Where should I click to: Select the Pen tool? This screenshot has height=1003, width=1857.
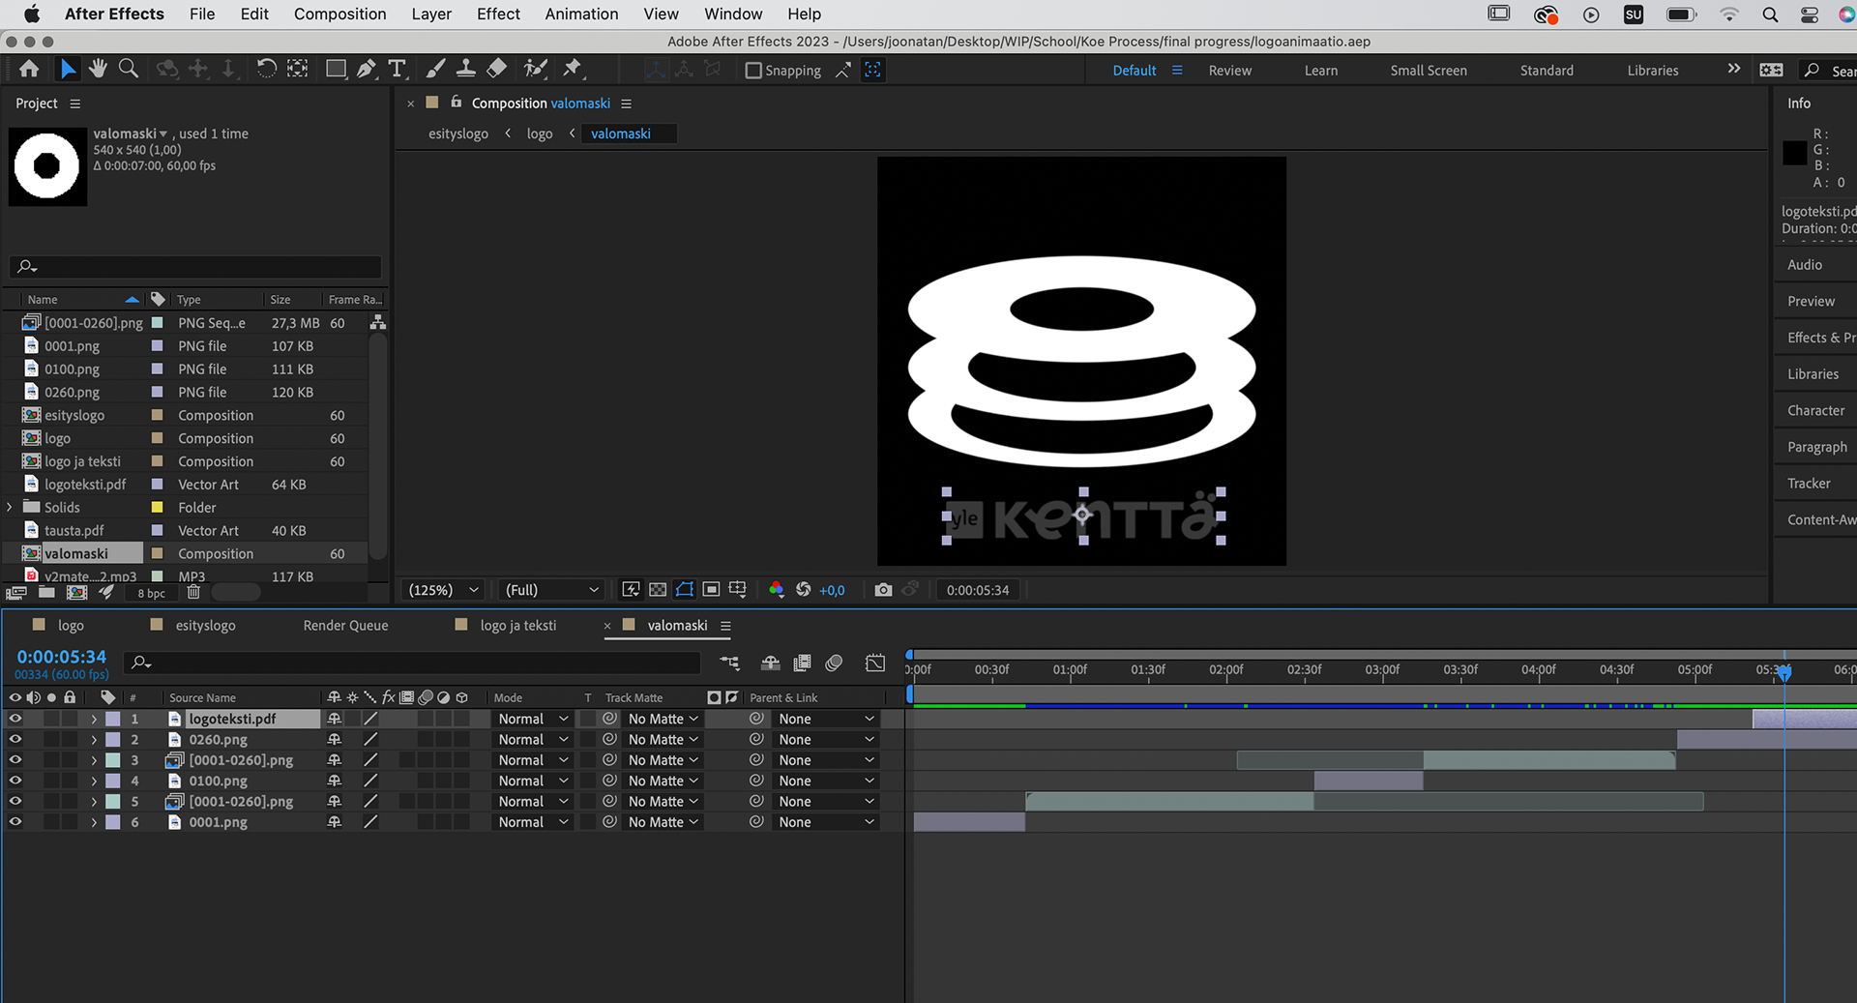(x=367, y=69)
